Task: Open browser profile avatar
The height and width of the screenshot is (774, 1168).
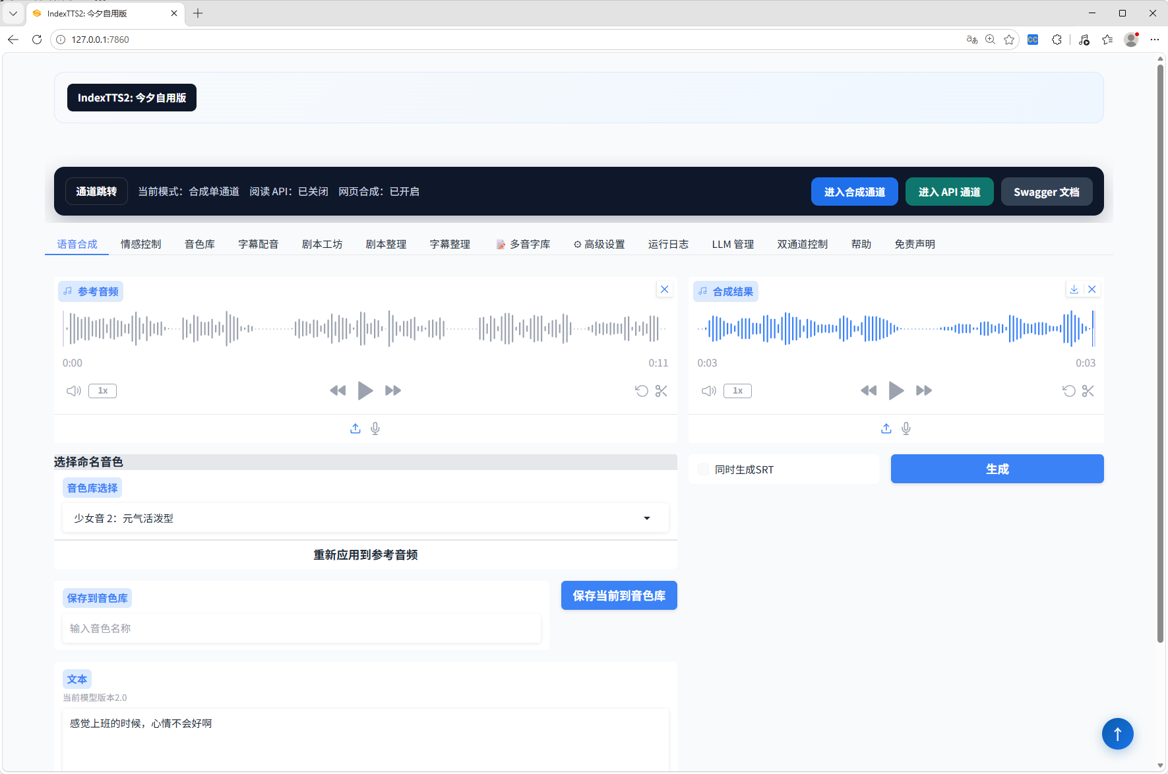Action: pyautogui.click(x=1132, y=40)
